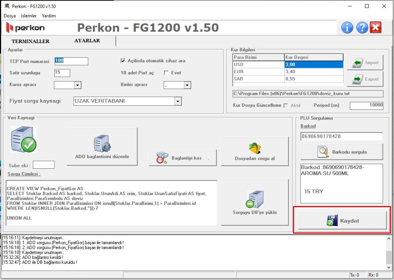Click Export exchange rates button
The image size is (394, 280).
coord(365,79)
